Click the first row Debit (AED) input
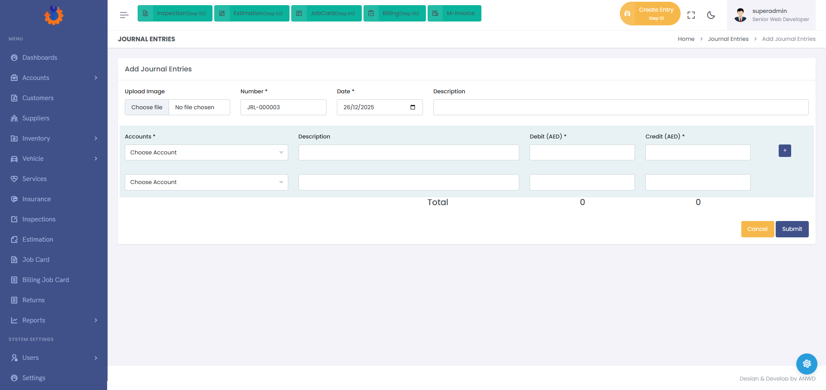Image resolution: width=826 pixels, height=390 pixels. coord(582,153)
